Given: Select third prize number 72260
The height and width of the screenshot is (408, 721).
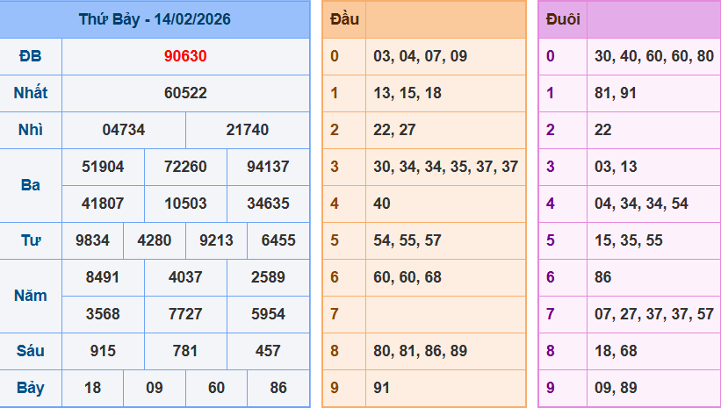Looking at the screenshot, I should click(185, 167).
